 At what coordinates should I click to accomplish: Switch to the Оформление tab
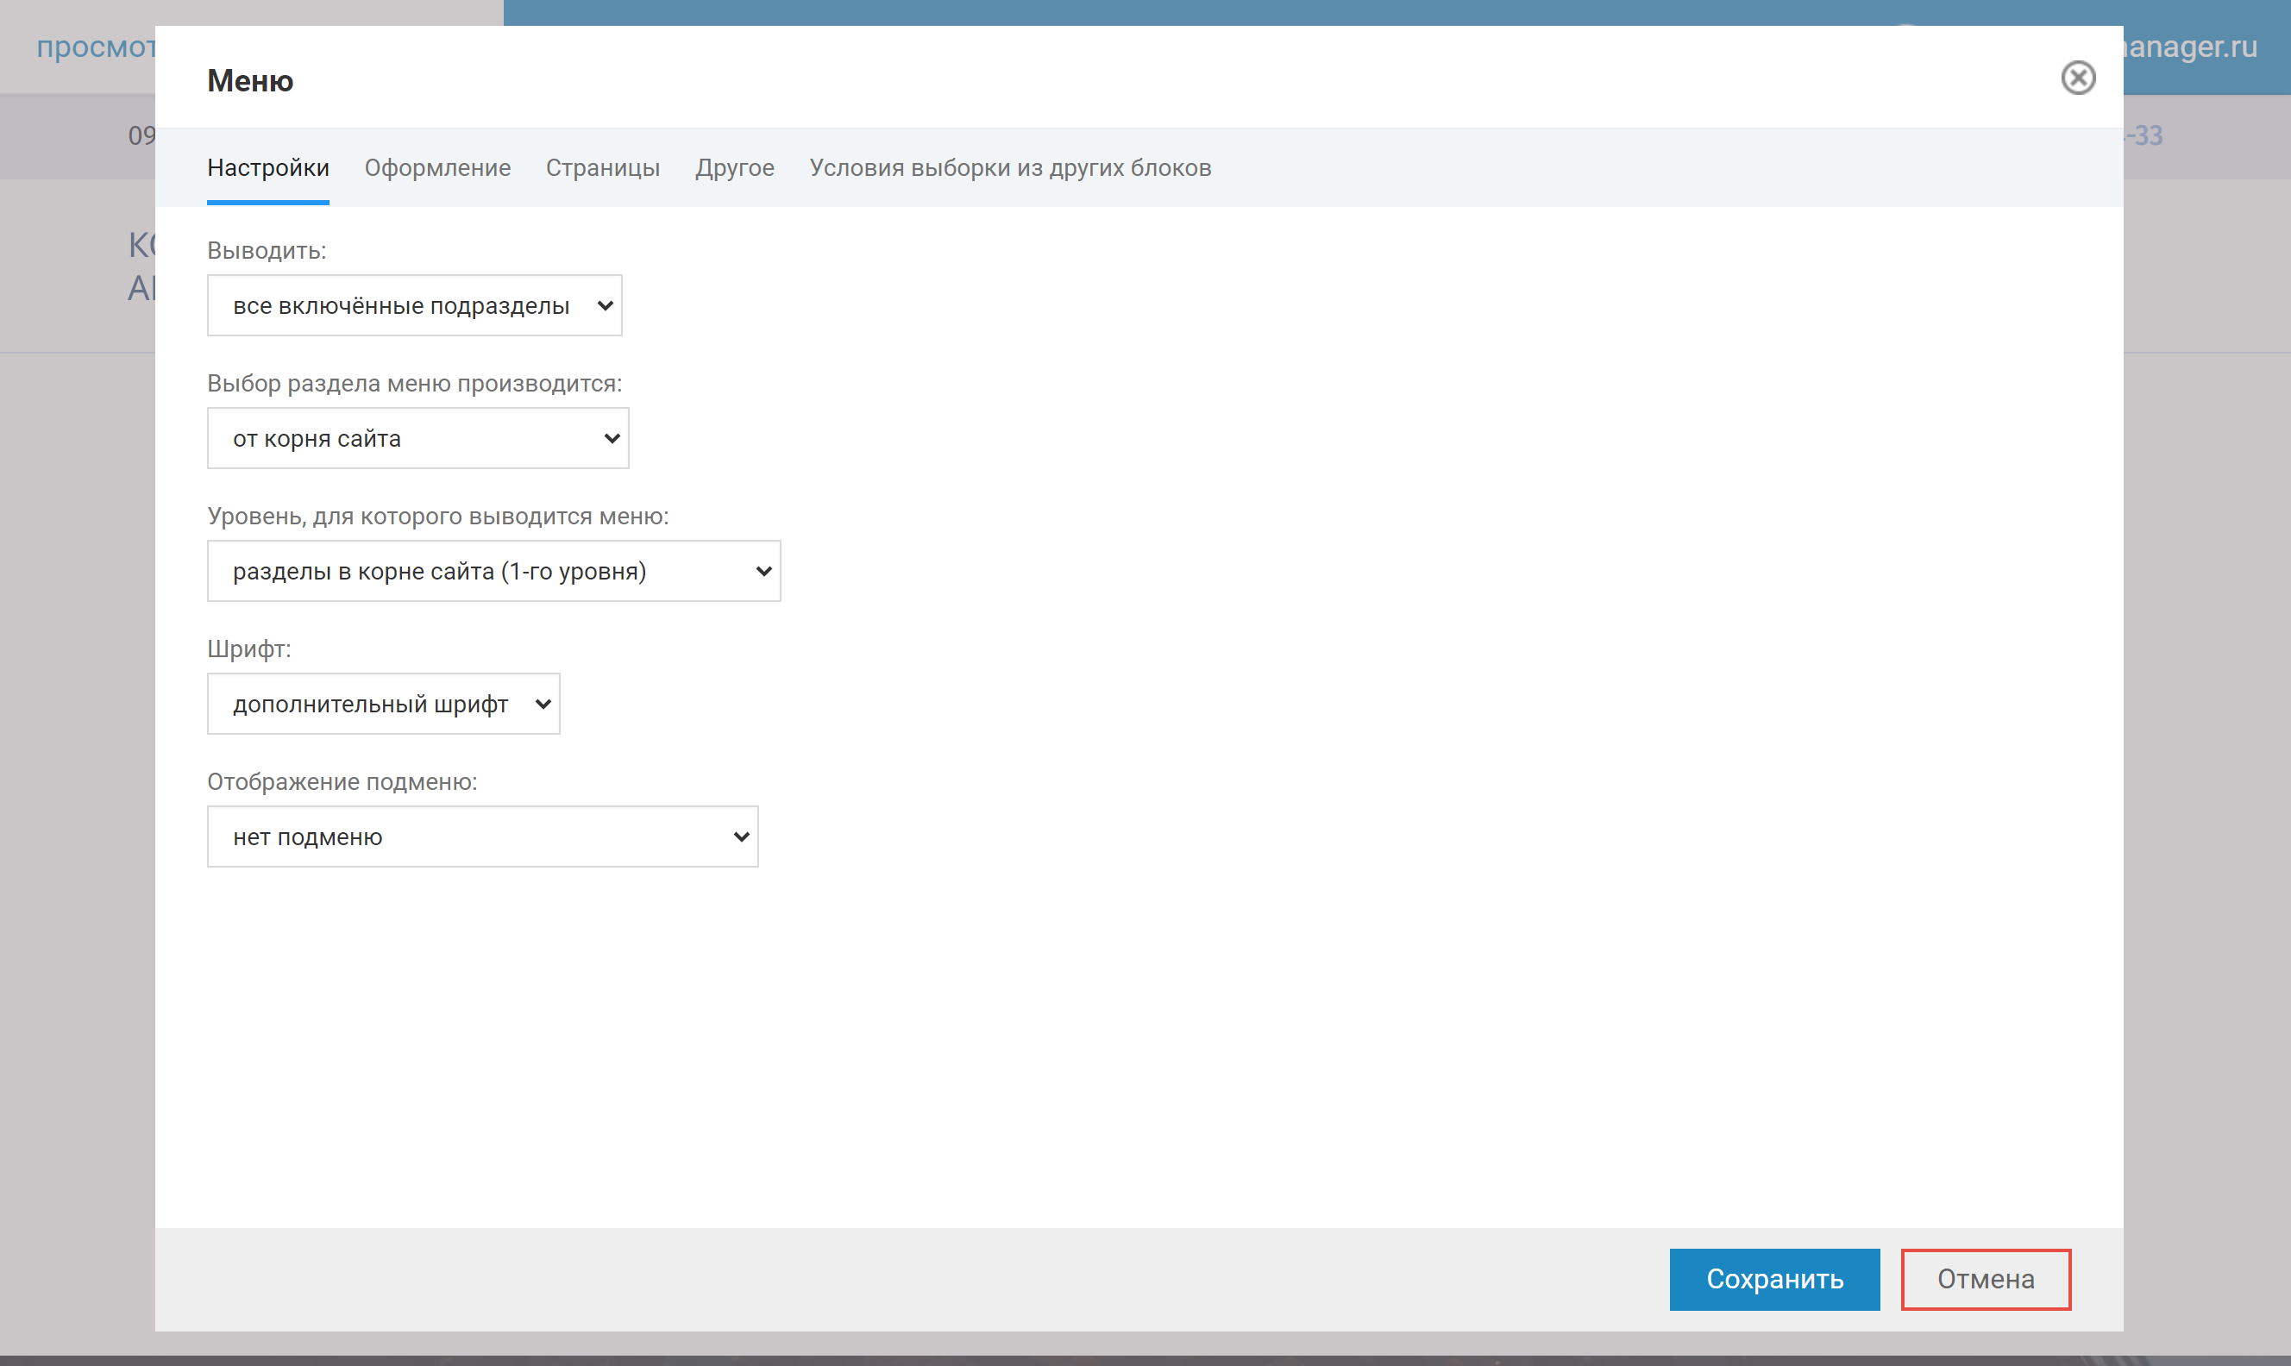pyautogui.click(x=437, y=167)
